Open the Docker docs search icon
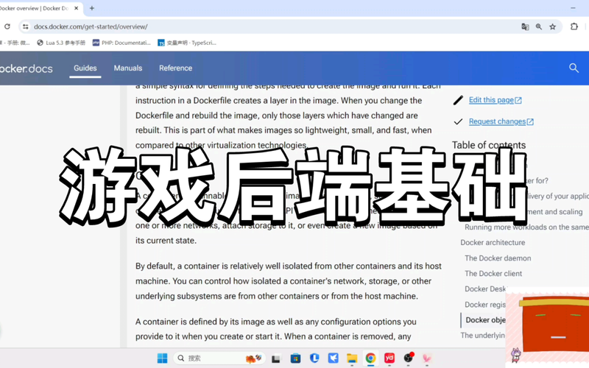The height and width of the screenshot is (368, 589). pos(574,68)
